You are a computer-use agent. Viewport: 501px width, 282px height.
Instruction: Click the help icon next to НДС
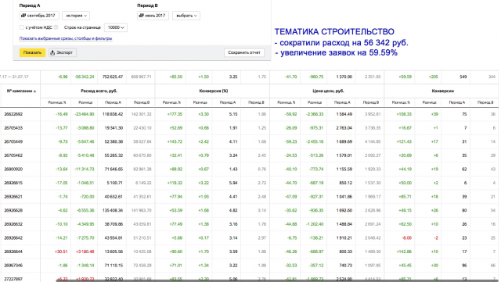click(x=56, y=27)
